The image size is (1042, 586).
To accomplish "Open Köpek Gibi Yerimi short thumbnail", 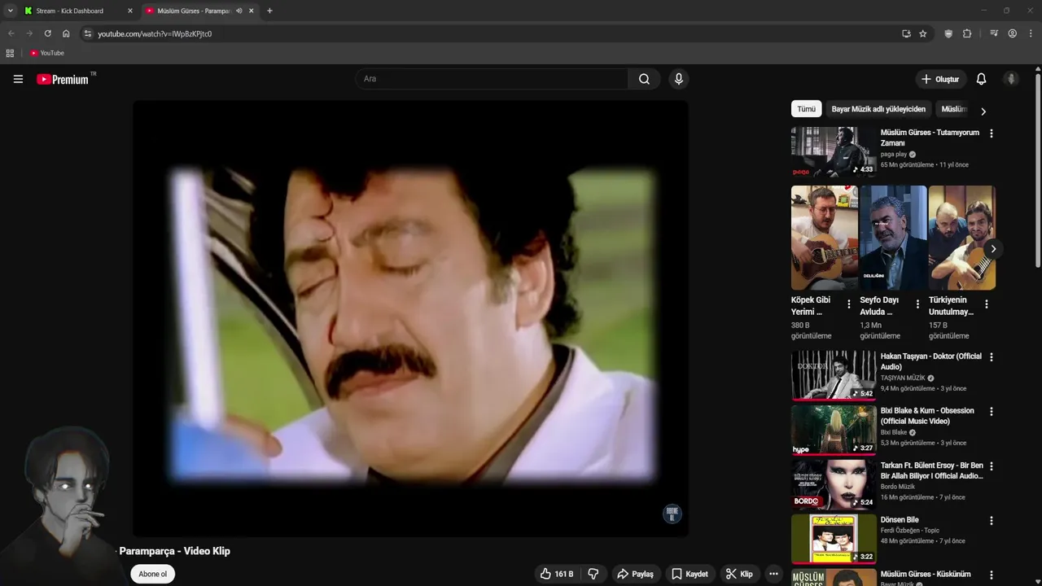I will [825, 238].
